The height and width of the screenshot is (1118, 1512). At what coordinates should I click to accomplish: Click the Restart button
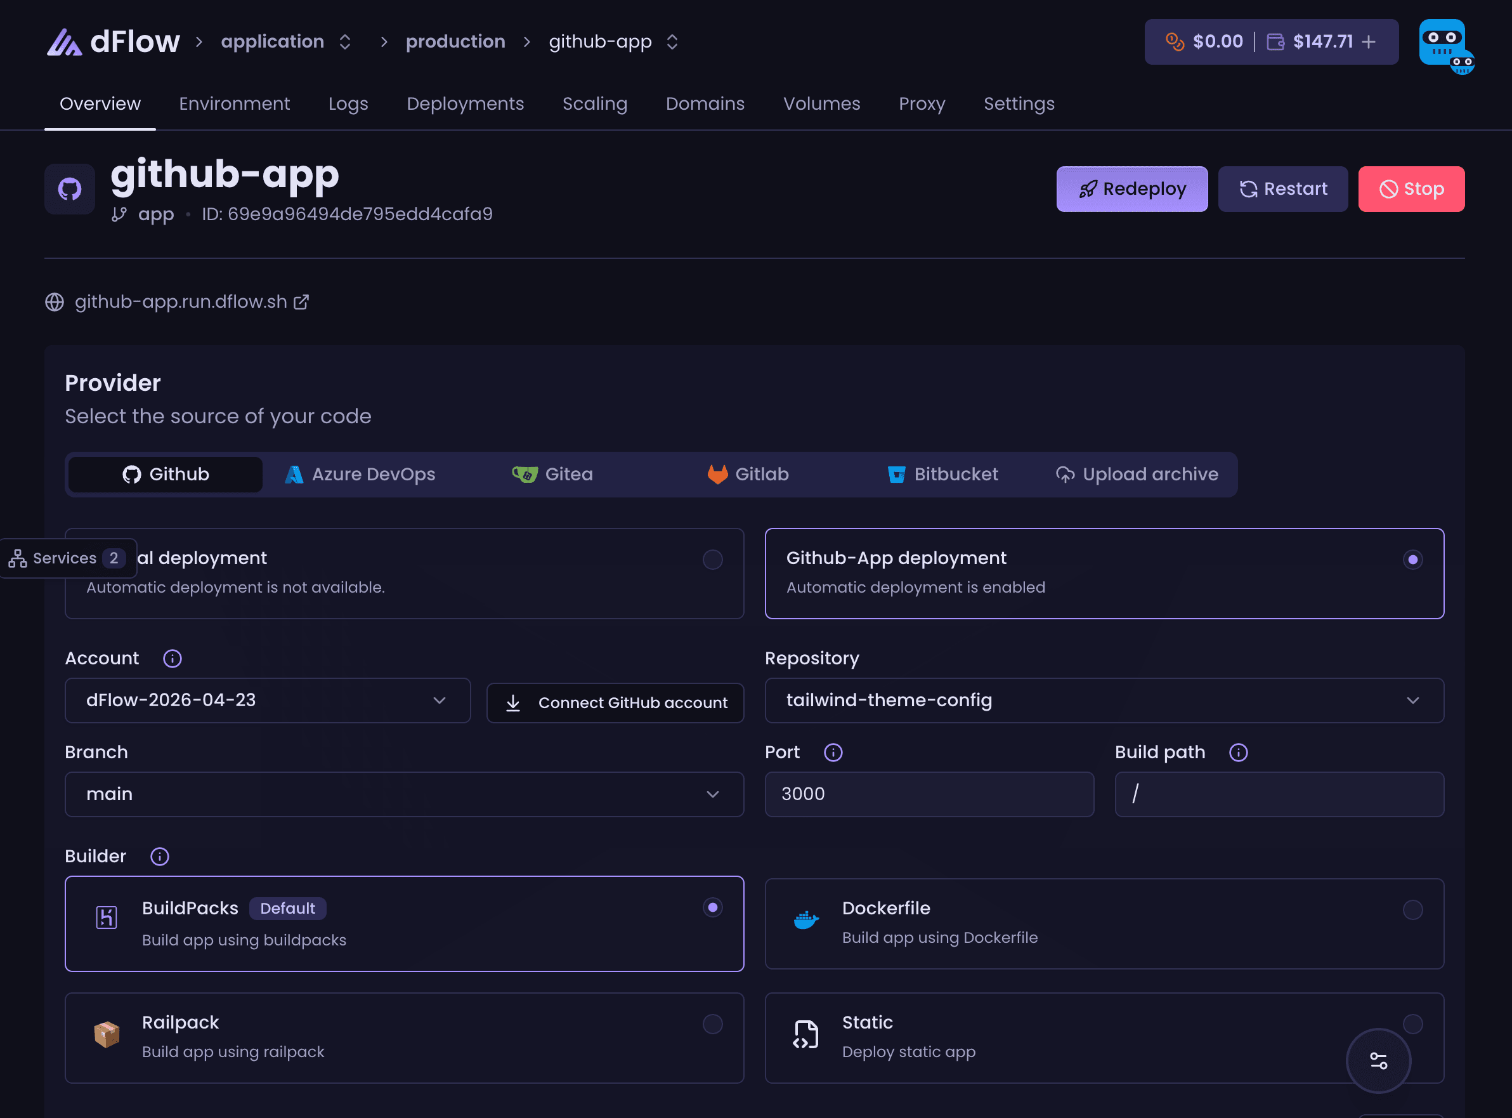[1282, 189]
